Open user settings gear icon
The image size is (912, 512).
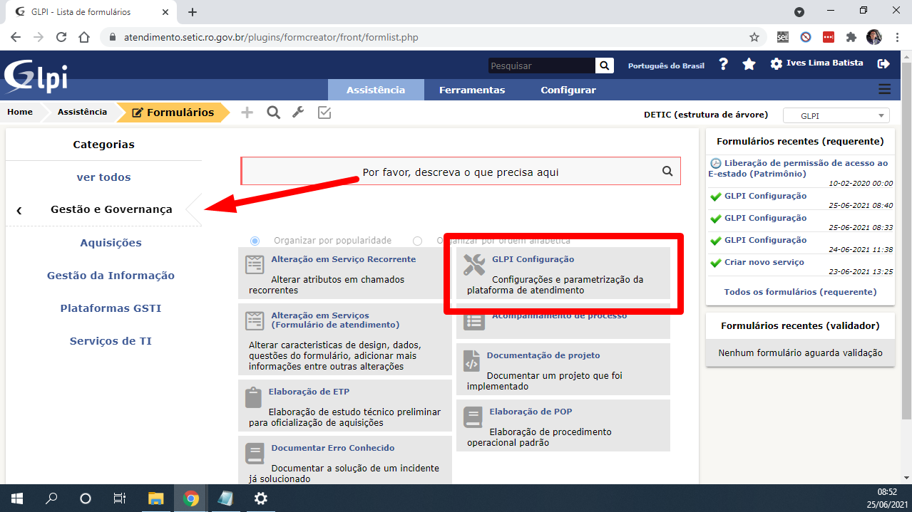tap(777, 64)
